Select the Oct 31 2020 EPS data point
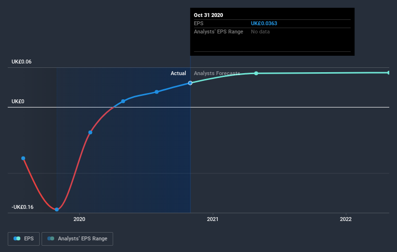 190,83
